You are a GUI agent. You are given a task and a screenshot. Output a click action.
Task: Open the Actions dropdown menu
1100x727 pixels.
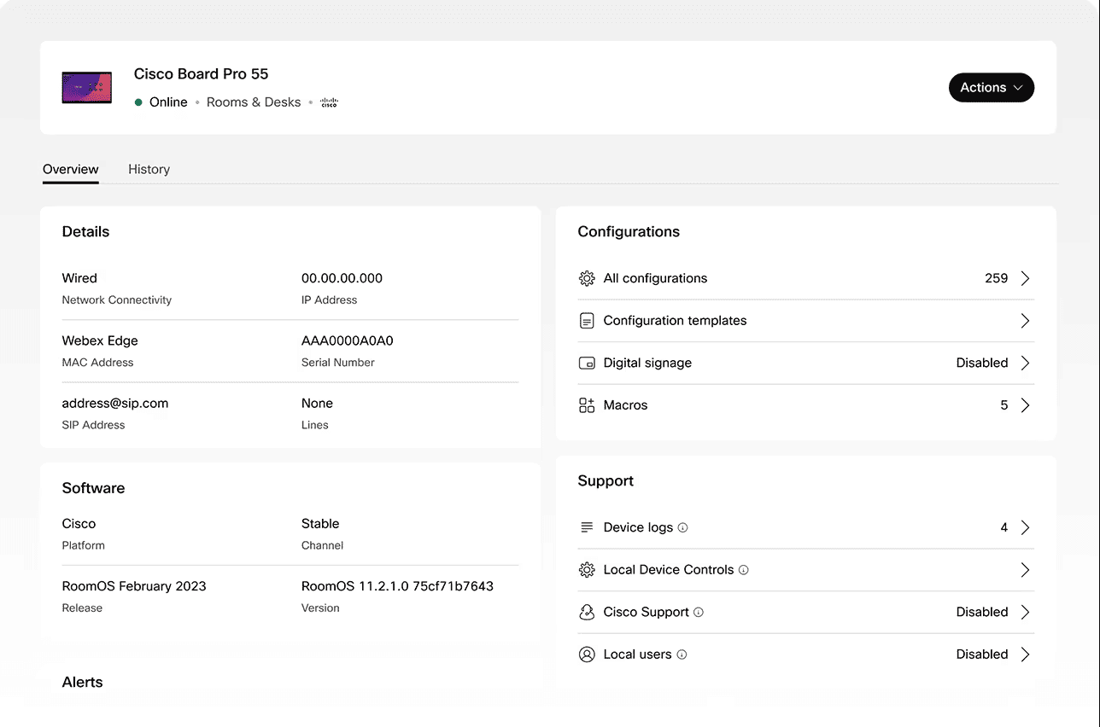[x=991, y=87]
